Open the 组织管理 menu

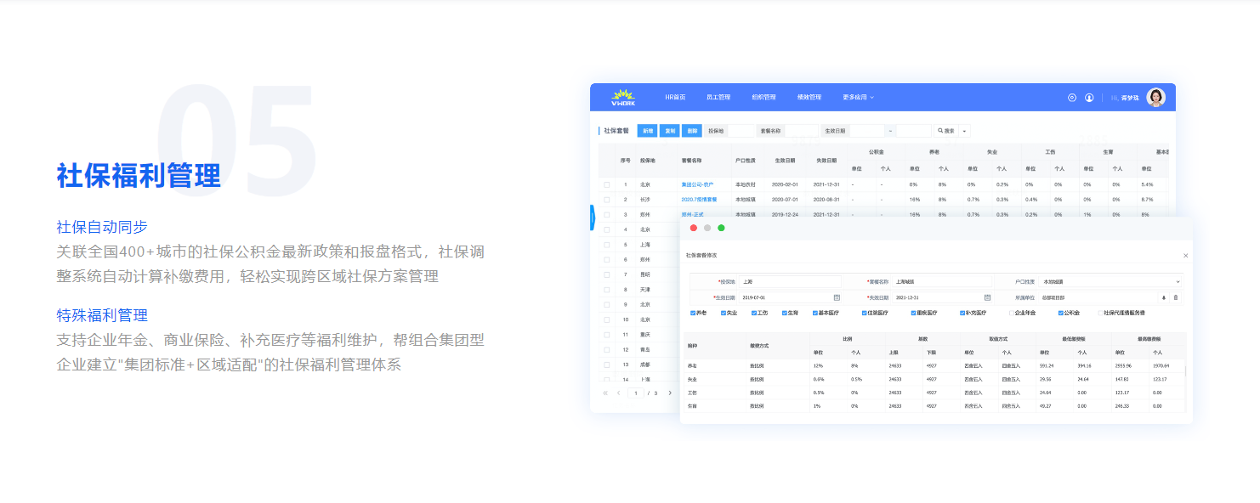(x=763, y=98)
